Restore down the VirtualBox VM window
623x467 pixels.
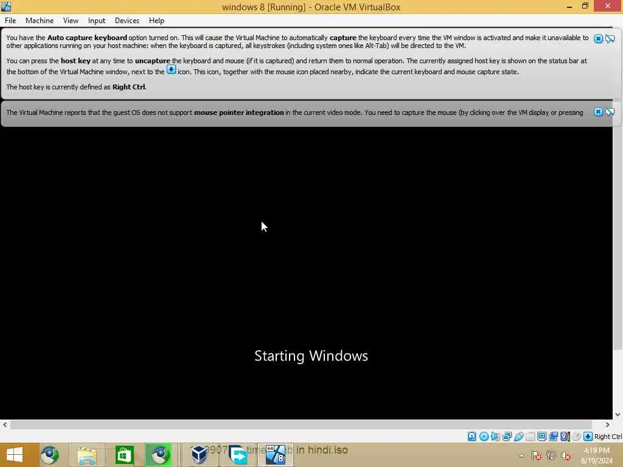coord(585,6)
